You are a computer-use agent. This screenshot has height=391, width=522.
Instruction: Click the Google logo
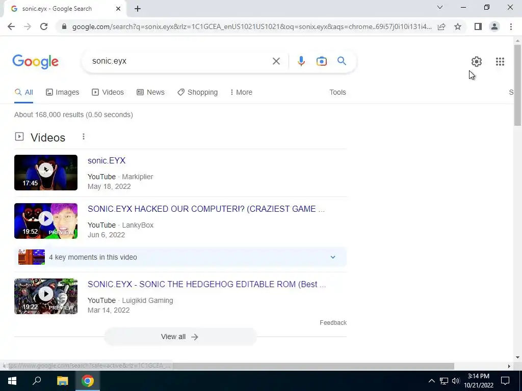[x=35, y=62]
